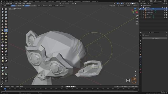The width and height of the screenshot is (168, 94).
Task: Switch perspective/orthographic with grid icon
Action: coord(137,24)
